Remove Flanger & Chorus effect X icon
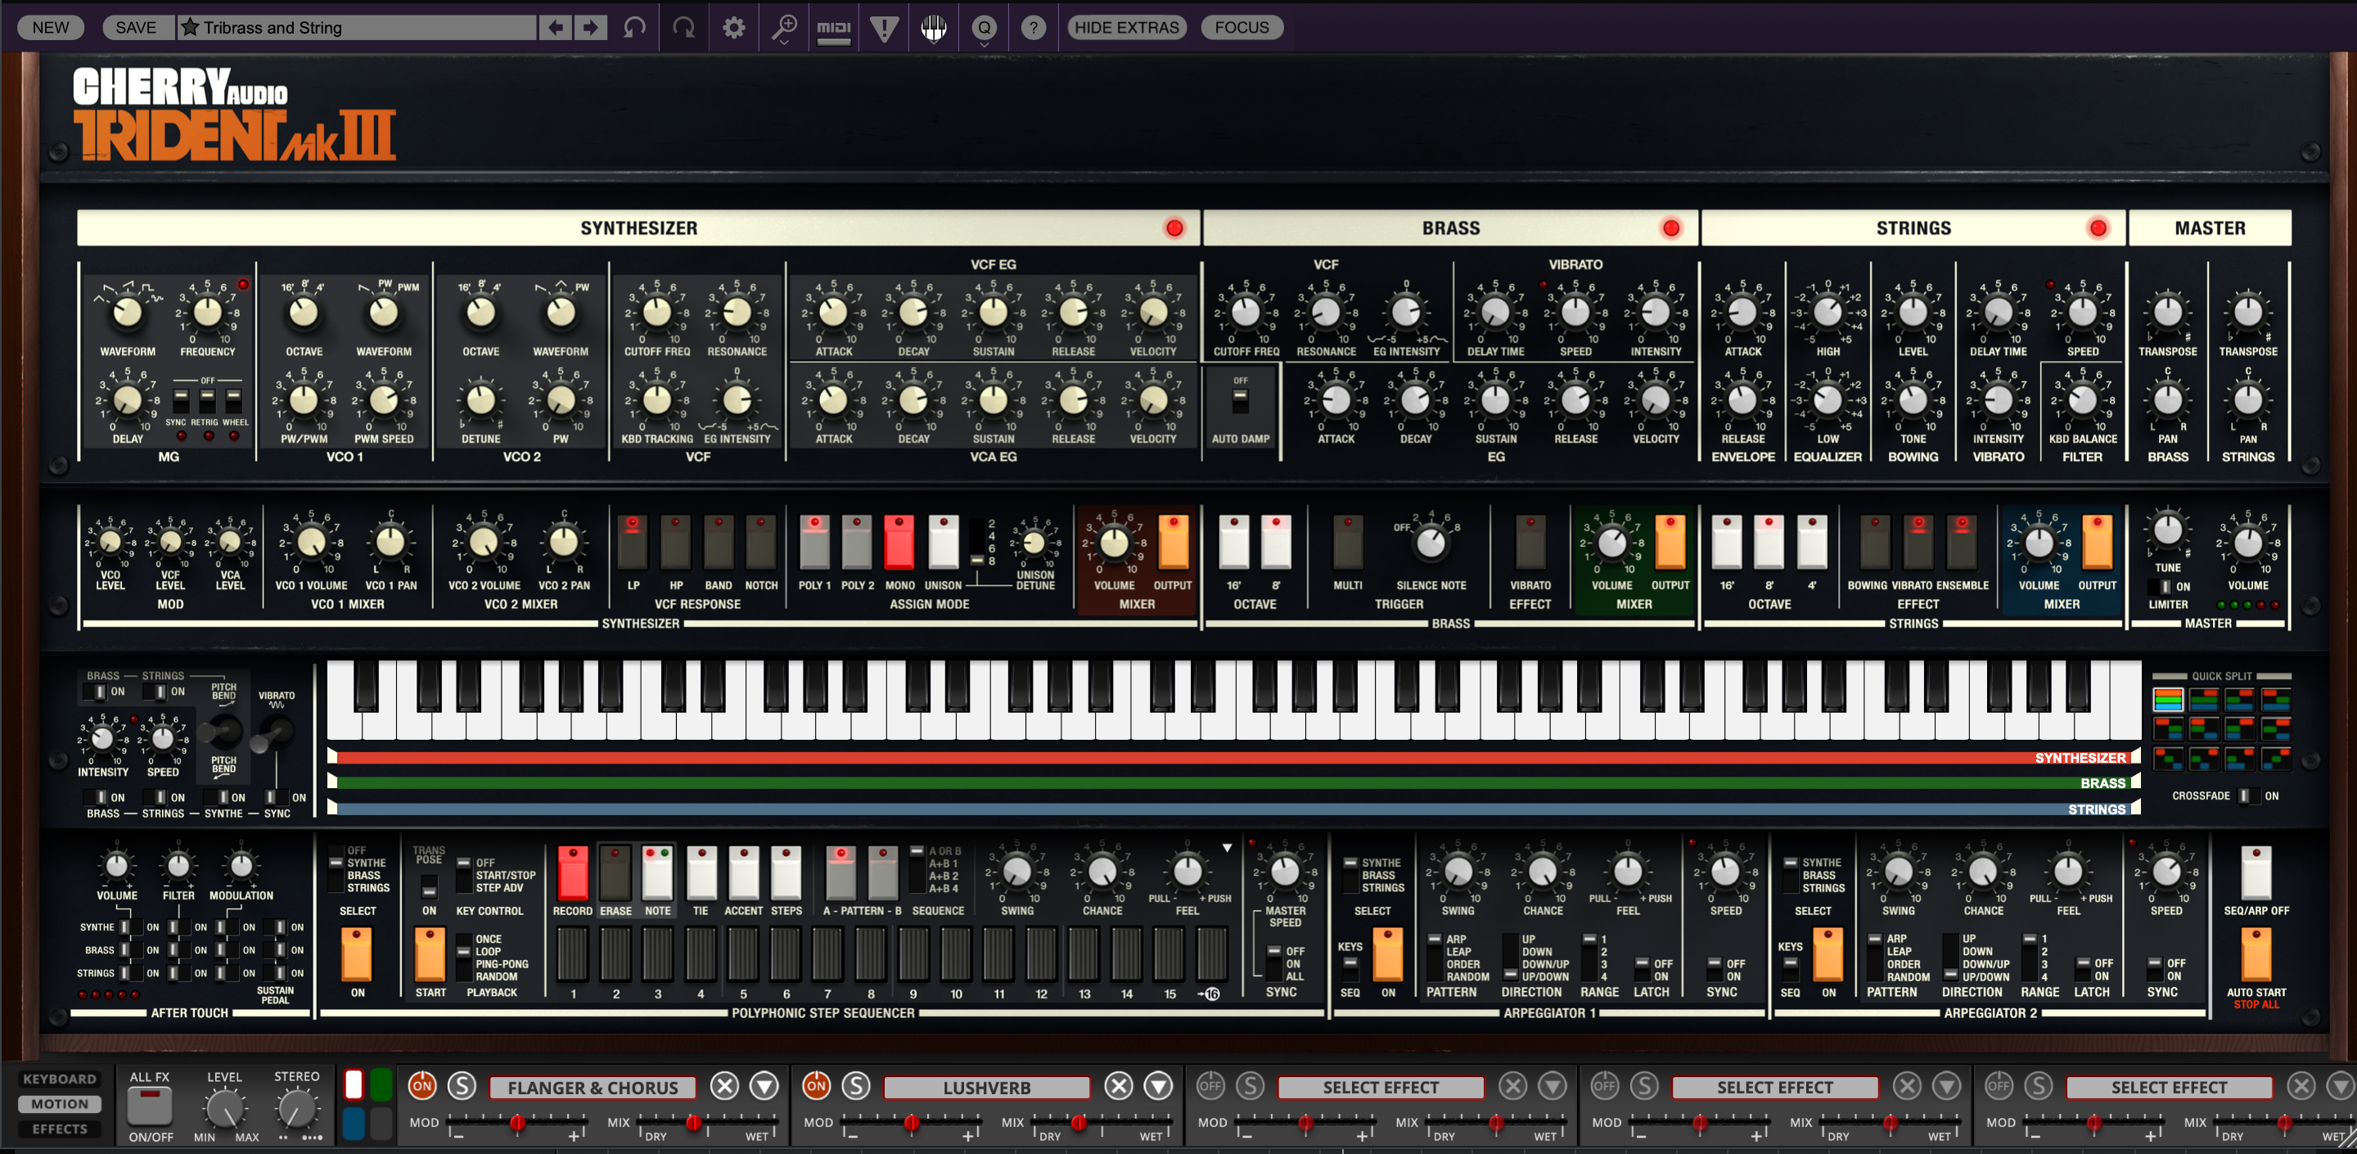2357x1154 pixels. click(724, 1086)
